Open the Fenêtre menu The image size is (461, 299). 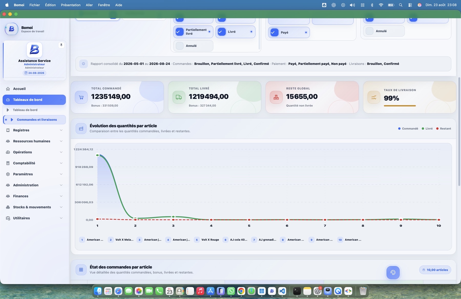point(104,5)
